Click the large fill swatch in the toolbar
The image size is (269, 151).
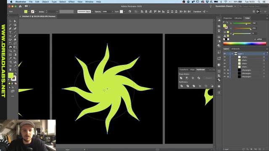(11, 75)
